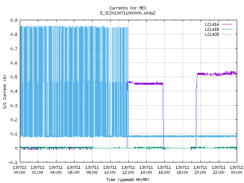The image size is (244, 183).
Task: Click the x-axis time label '22:00'
Action: click(218, 172)
